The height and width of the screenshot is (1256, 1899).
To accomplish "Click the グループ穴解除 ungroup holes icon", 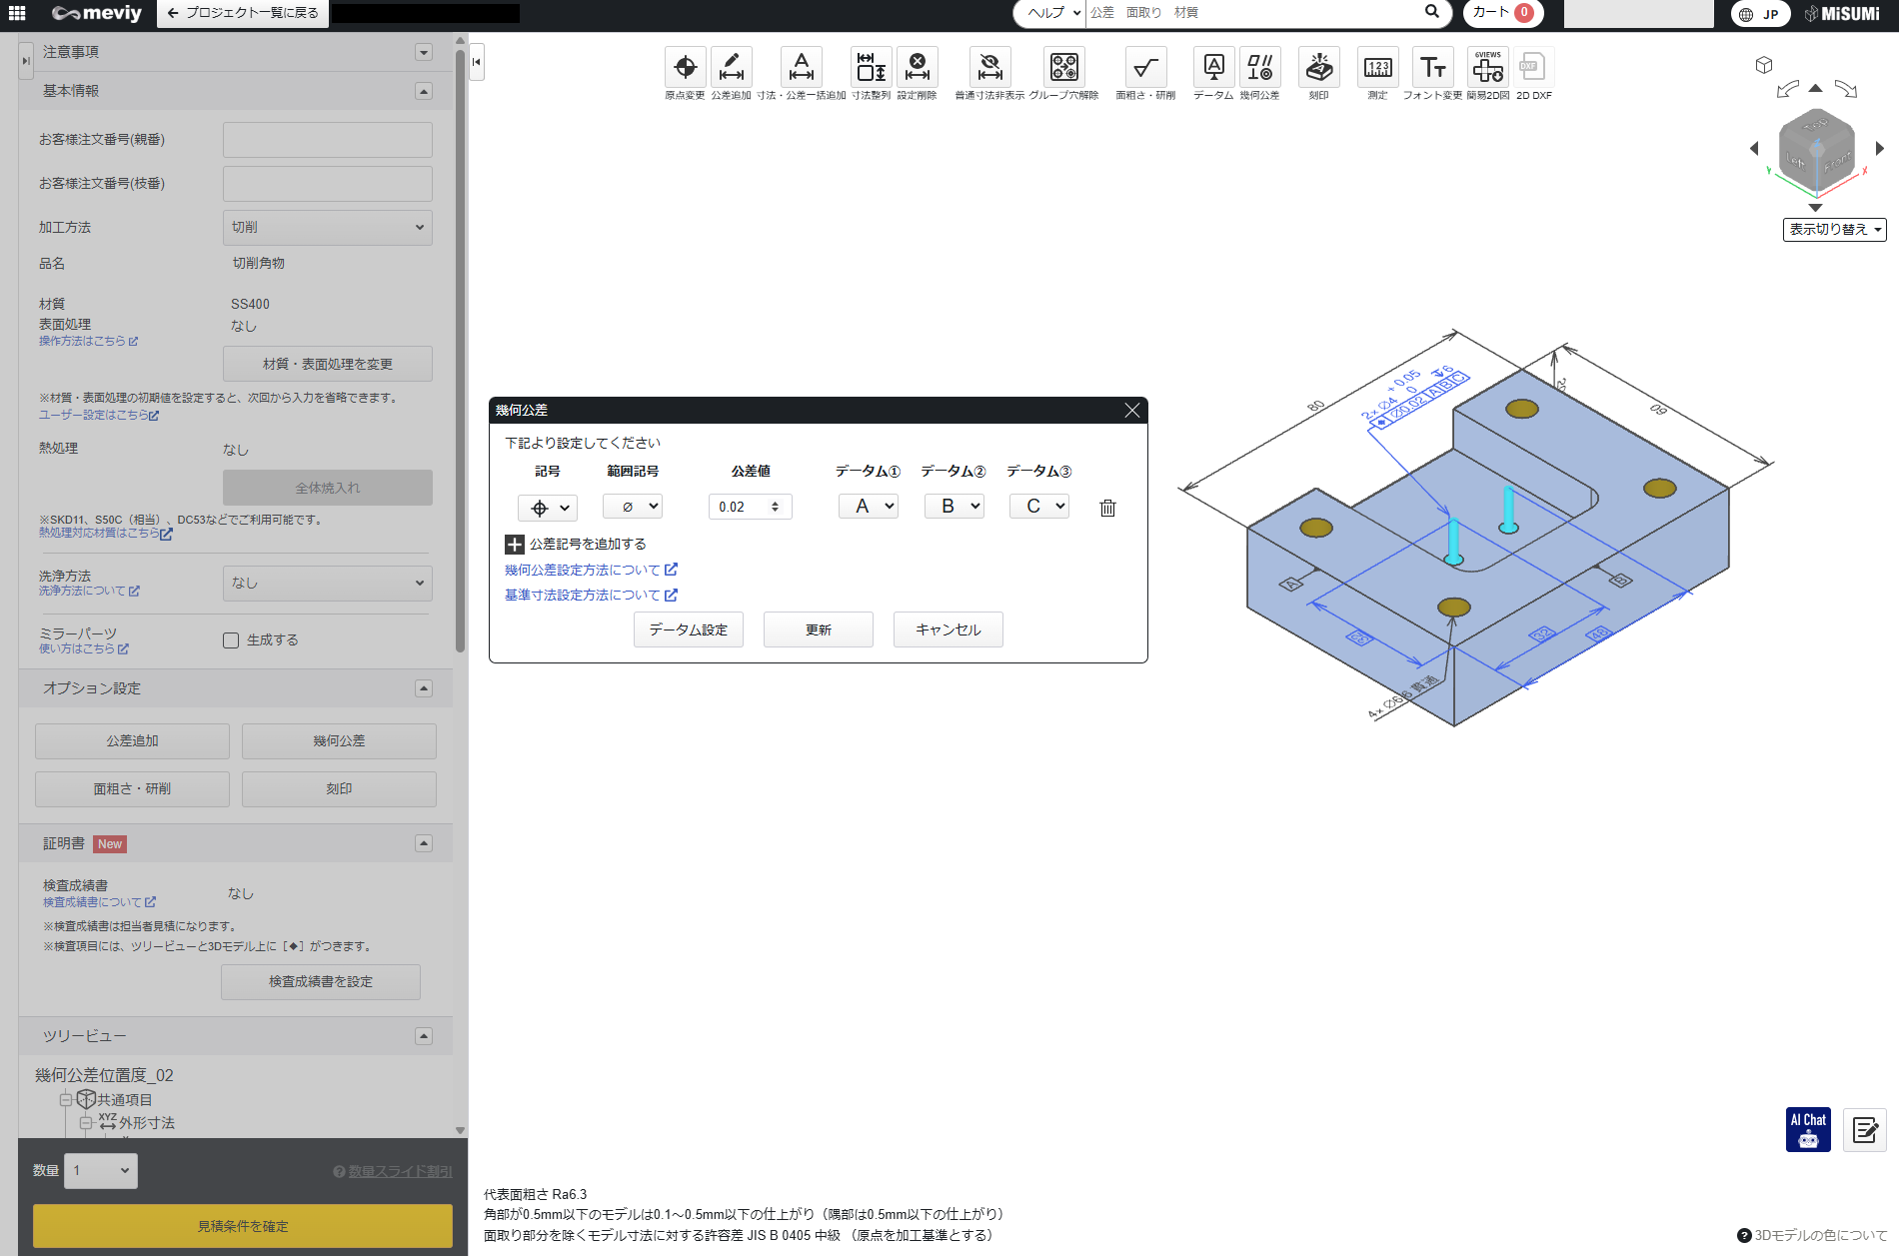I will tap(1063, 68).
